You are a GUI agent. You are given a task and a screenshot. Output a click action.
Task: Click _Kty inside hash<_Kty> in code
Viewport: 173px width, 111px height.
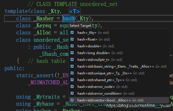tap(83, 18)
